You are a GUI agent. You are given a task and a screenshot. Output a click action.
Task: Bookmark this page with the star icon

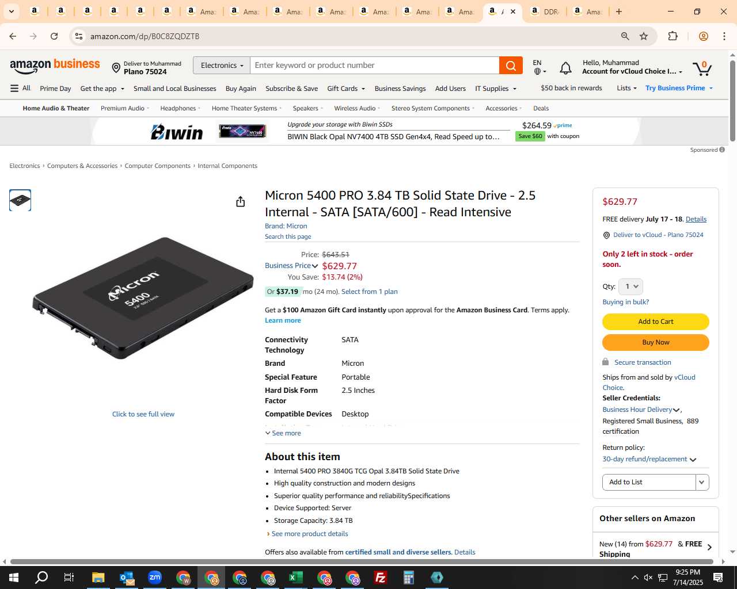click(x=644, y=36)
